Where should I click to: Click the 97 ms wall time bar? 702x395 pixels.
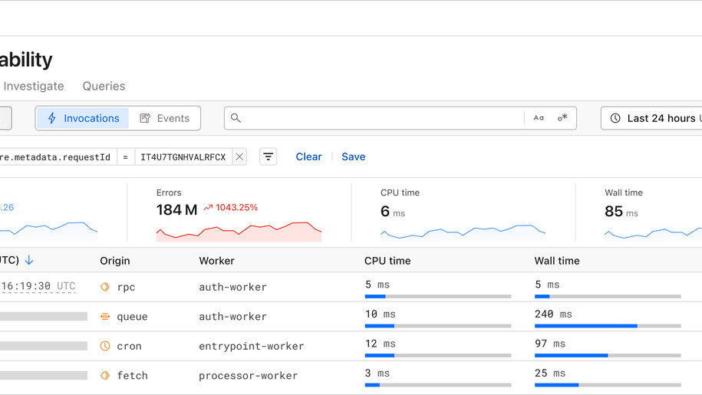coord(608,356)
